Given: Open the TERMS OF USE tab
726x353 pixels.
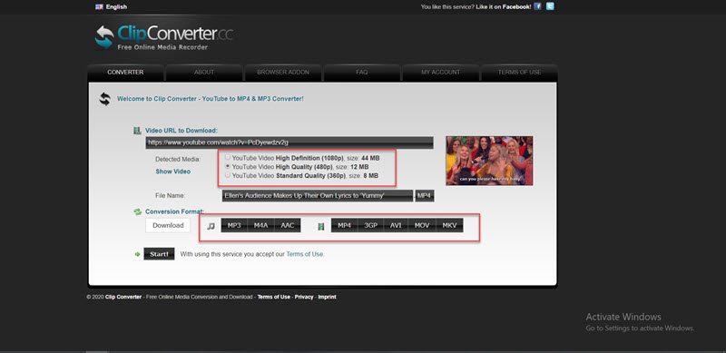Looking at the screenshot, I should click(519, 73).
